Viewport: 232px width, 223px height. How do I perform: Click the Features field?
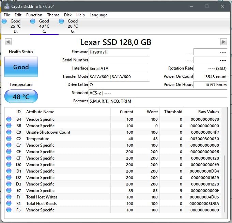click(x=158, y=101)
